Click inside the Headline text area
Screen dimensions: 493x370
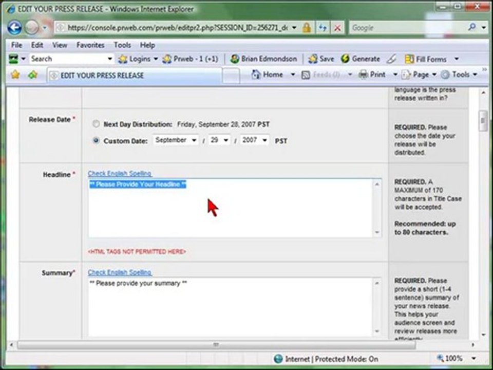(x=231, y=208)
